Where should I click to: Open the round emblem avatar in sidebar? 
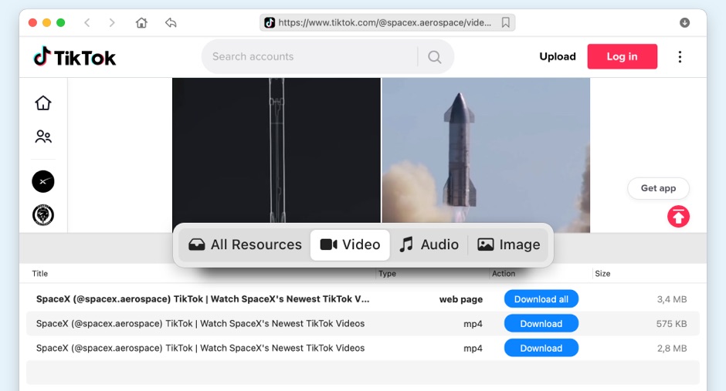point(43,215)
